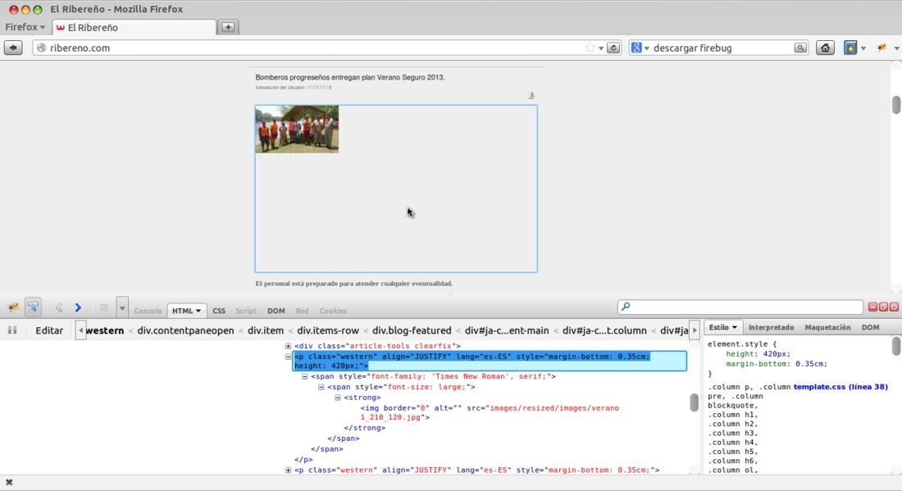The image size is (902, 491).
Task: Click the Firebug search field
Action: [740, 307]
